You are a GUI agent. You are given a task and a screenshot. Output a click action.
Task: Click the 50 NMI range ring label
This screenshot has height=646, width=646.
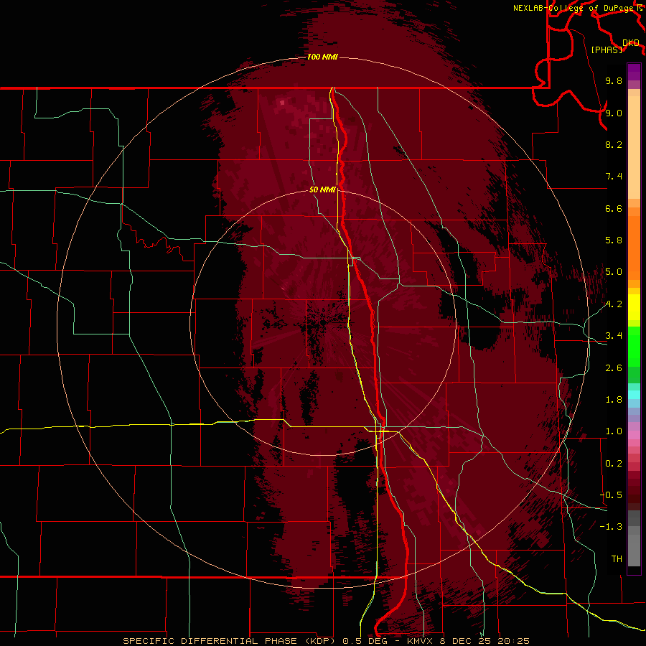point(322,189)
